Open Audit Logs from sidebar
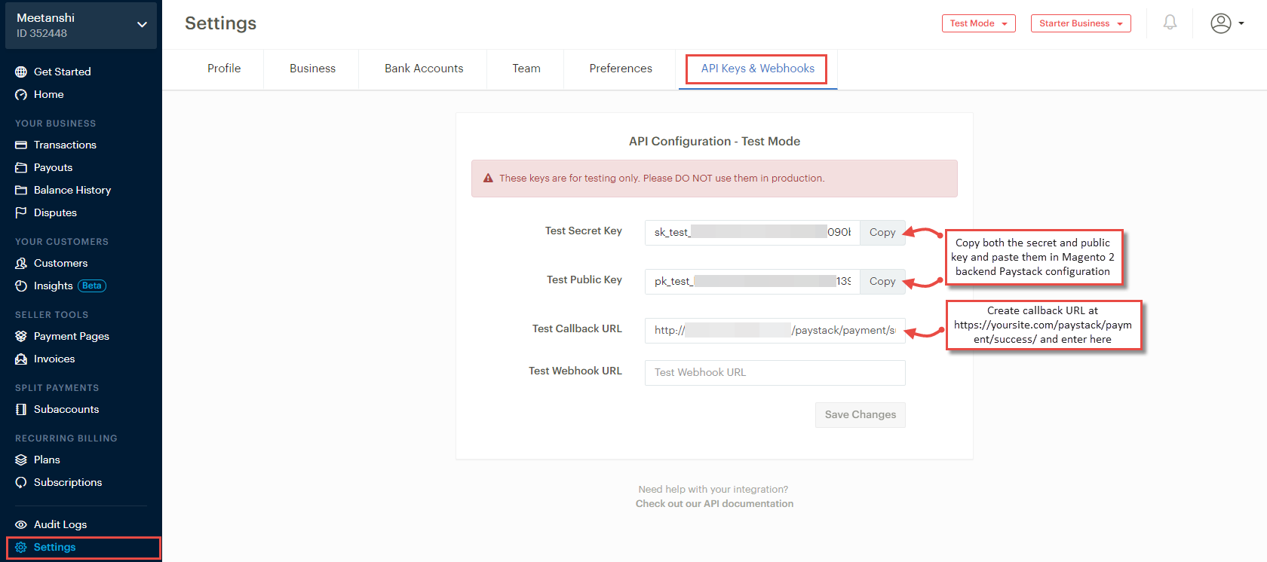This screenshot has width=1267, height=562. tap(60, 524)
